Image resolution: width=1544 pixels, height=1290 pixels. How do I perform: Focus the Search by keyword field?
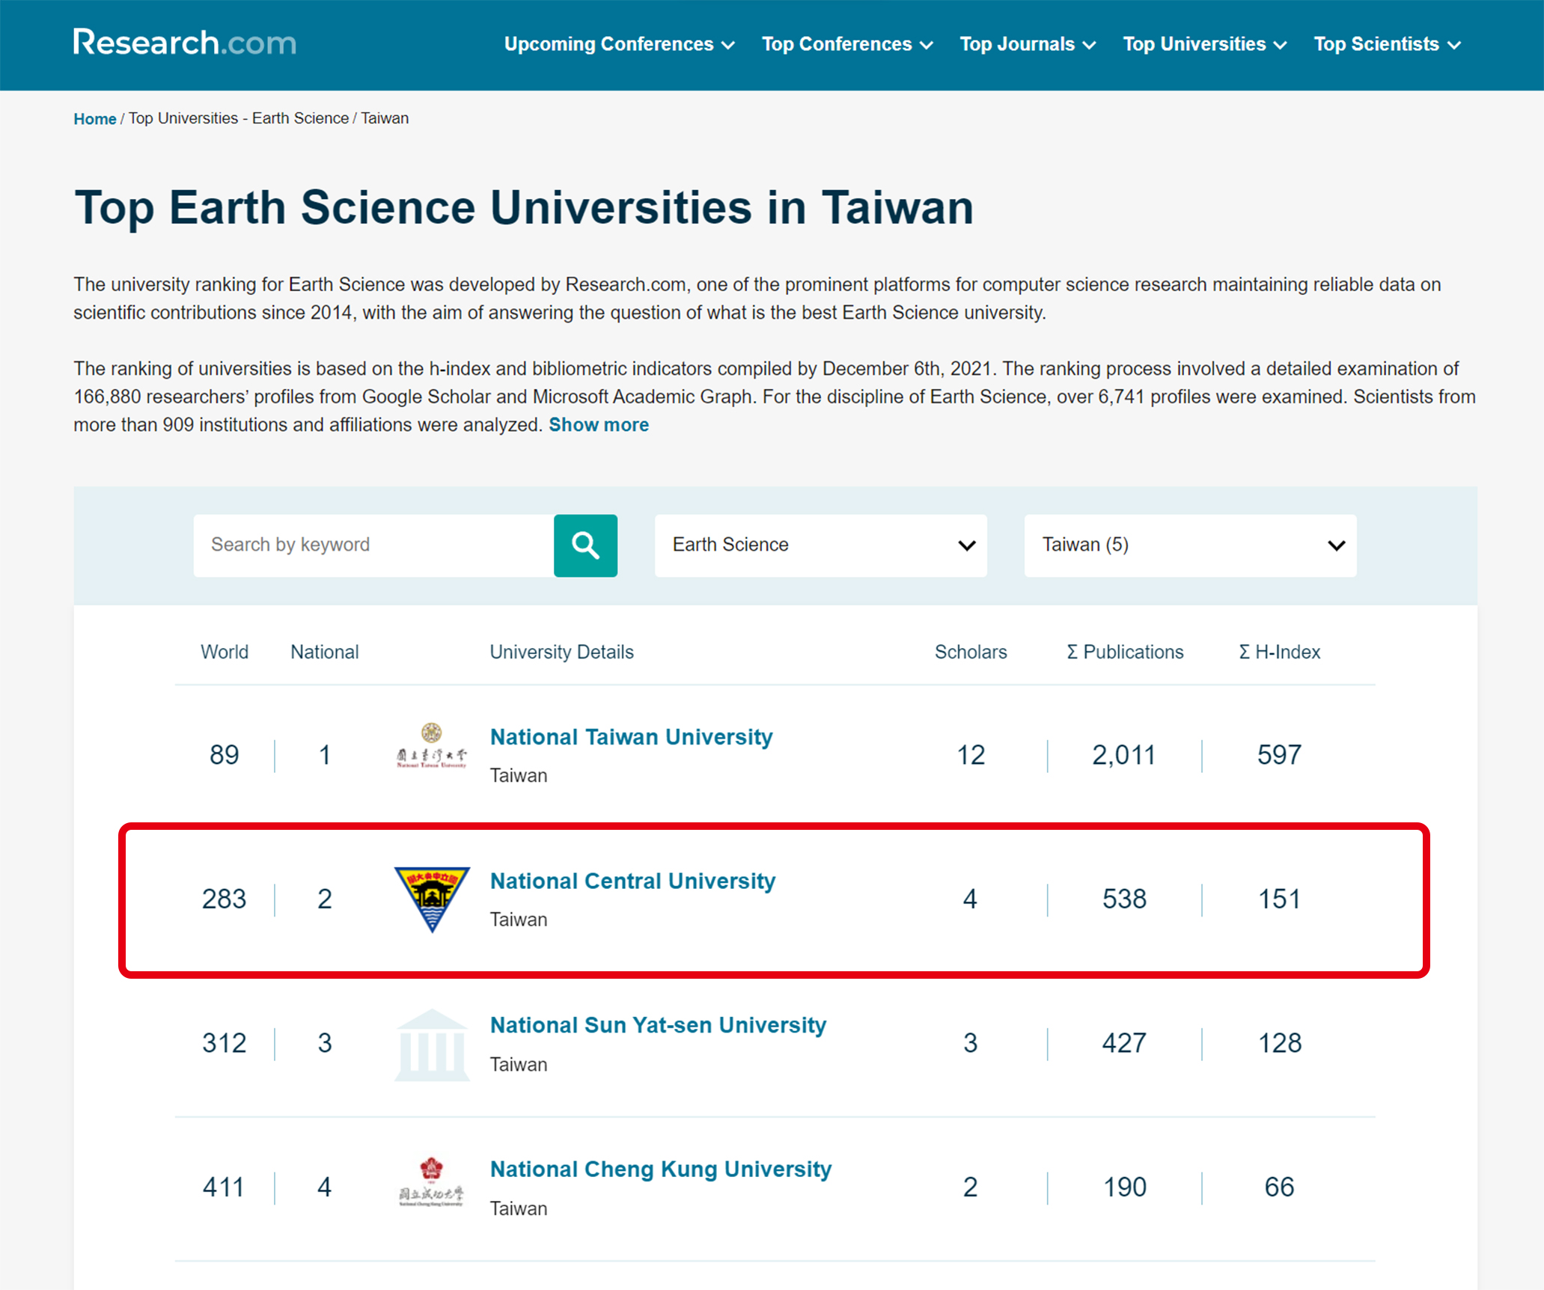(x=373, y=545)
